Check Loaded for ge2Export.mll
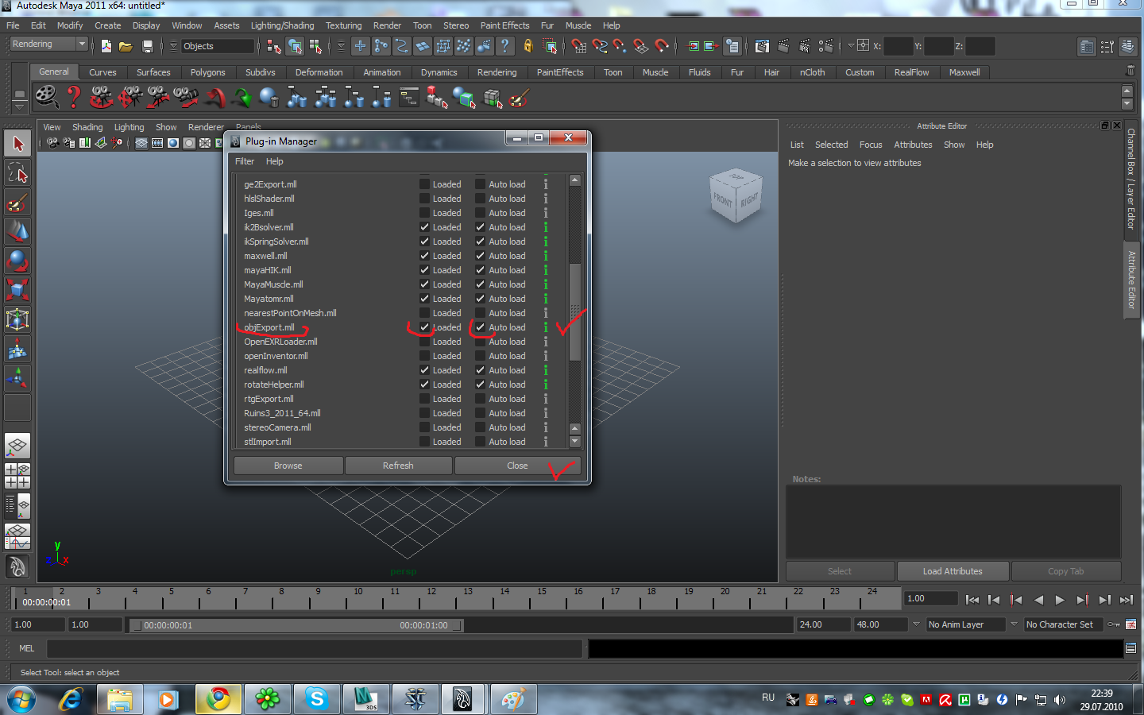 pyautogui.click(x=425, y=184)
